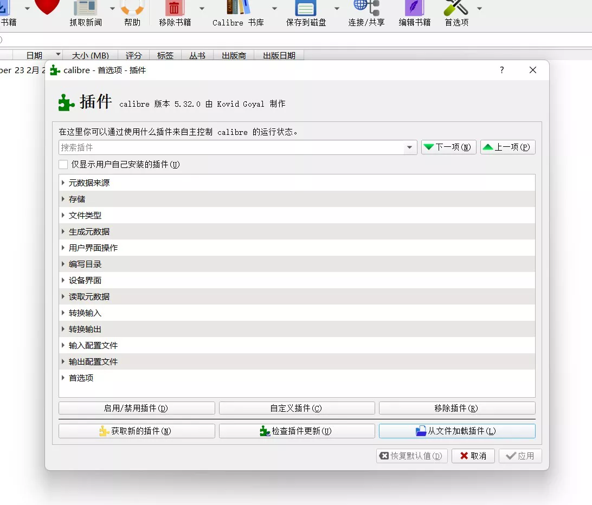Expand the 输入配置文件 plugin category

pyautogui.click(x=63, y=345)
